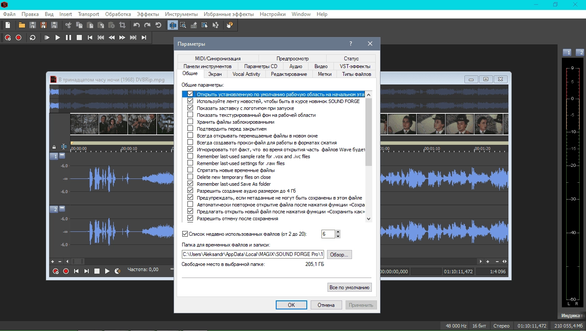This screenshot has width=586, height=331.
Task: Click the Redo arrow icon
Action: click(147, 25)
